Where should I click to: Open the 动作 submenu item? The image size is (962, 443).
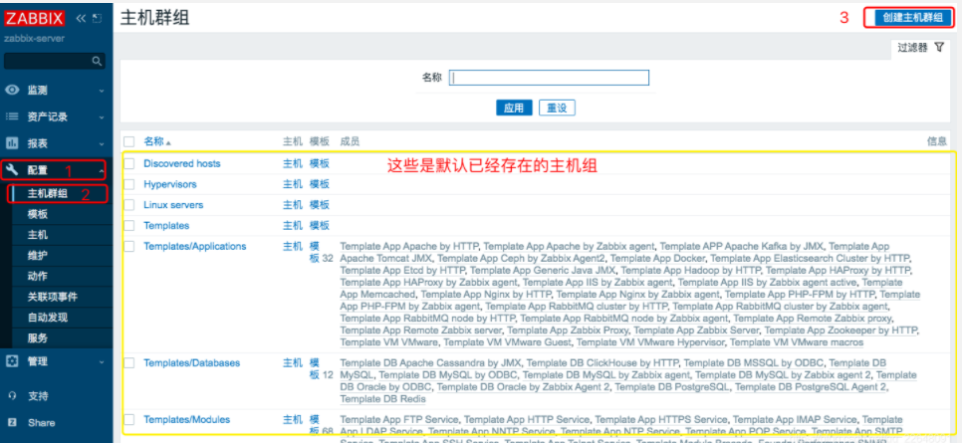38,276
